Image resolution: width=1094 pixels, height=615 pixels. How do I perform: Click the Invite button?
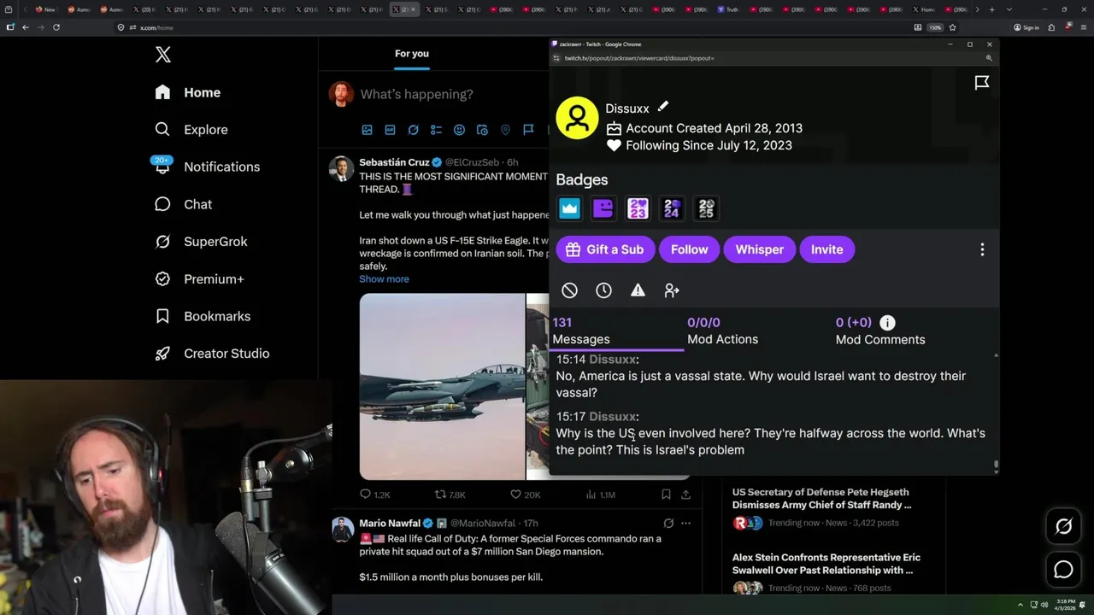point(826,249)
